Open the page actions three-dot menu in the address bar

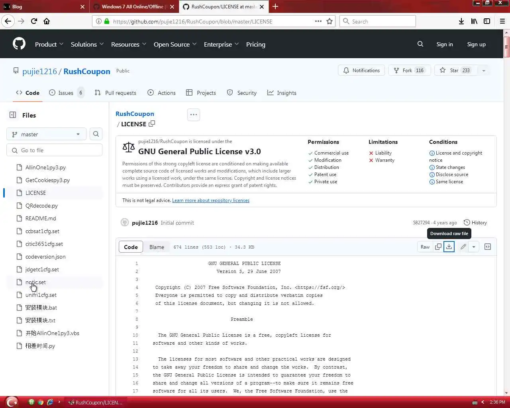[x=318, y=21]
